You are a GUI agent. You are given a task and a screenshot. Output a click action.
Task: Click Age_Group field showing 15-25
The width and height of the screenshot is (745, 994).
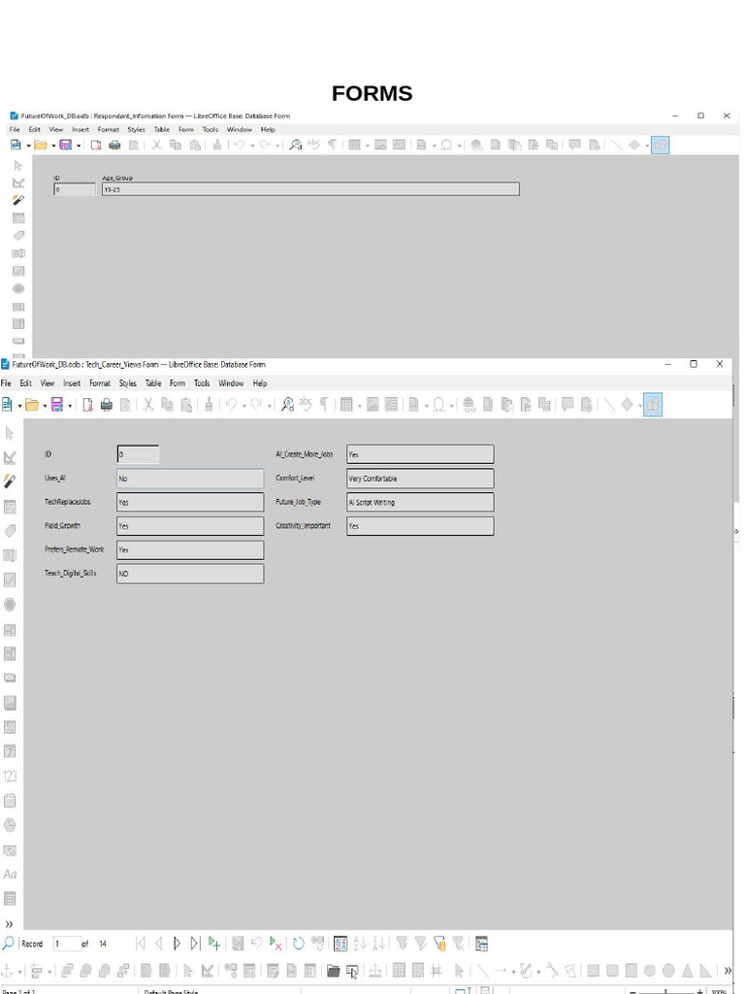click(x=310, y=189)
